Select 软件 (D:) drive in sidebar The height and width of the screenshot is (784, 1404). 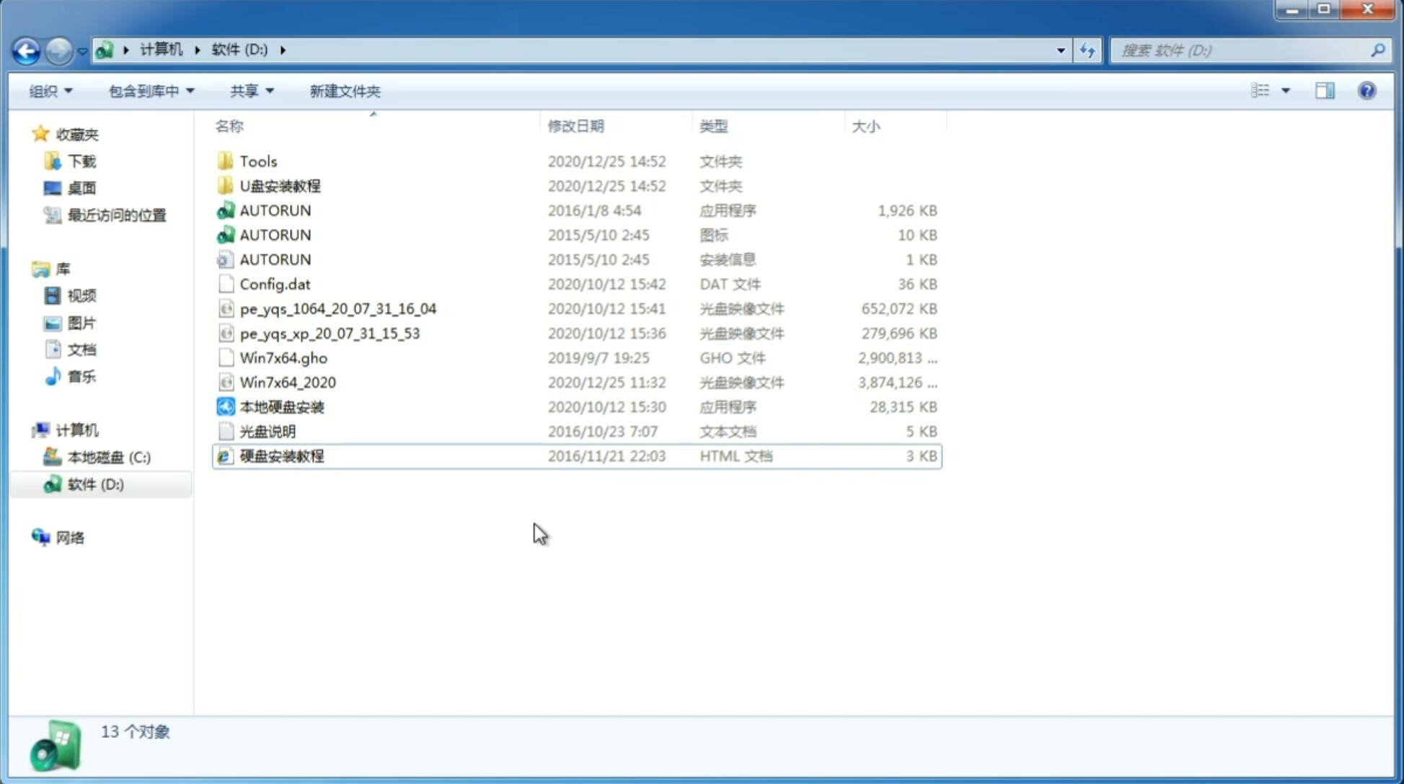95,484
